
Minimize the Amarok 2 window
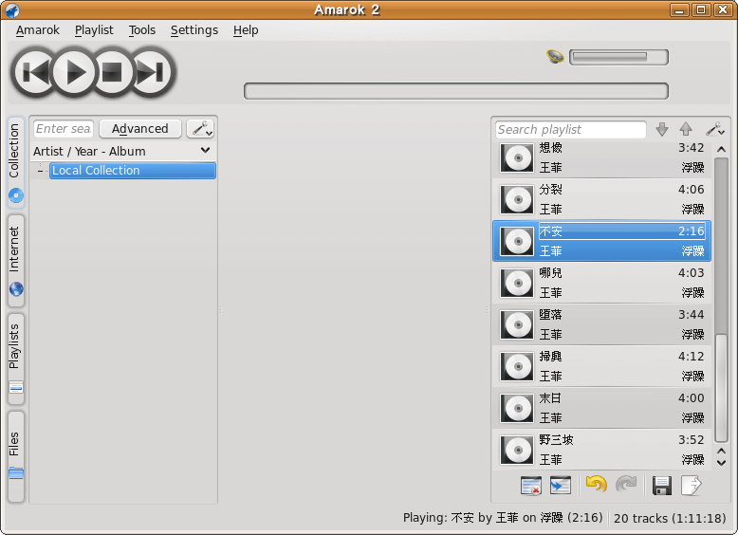pyautogui.click(x=679, y=9)
